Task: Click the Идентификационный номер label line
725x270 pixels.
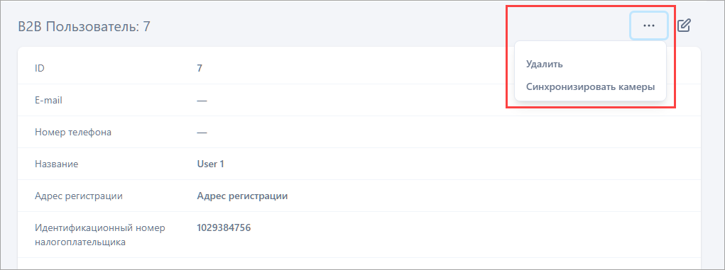Action: point(100,227)
